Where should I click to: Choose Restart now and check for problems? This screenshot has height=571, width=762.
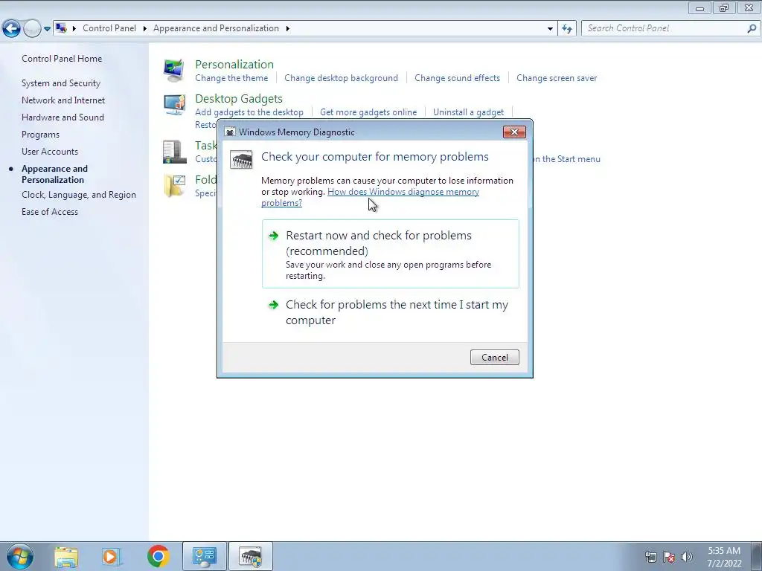pos(390,254)
